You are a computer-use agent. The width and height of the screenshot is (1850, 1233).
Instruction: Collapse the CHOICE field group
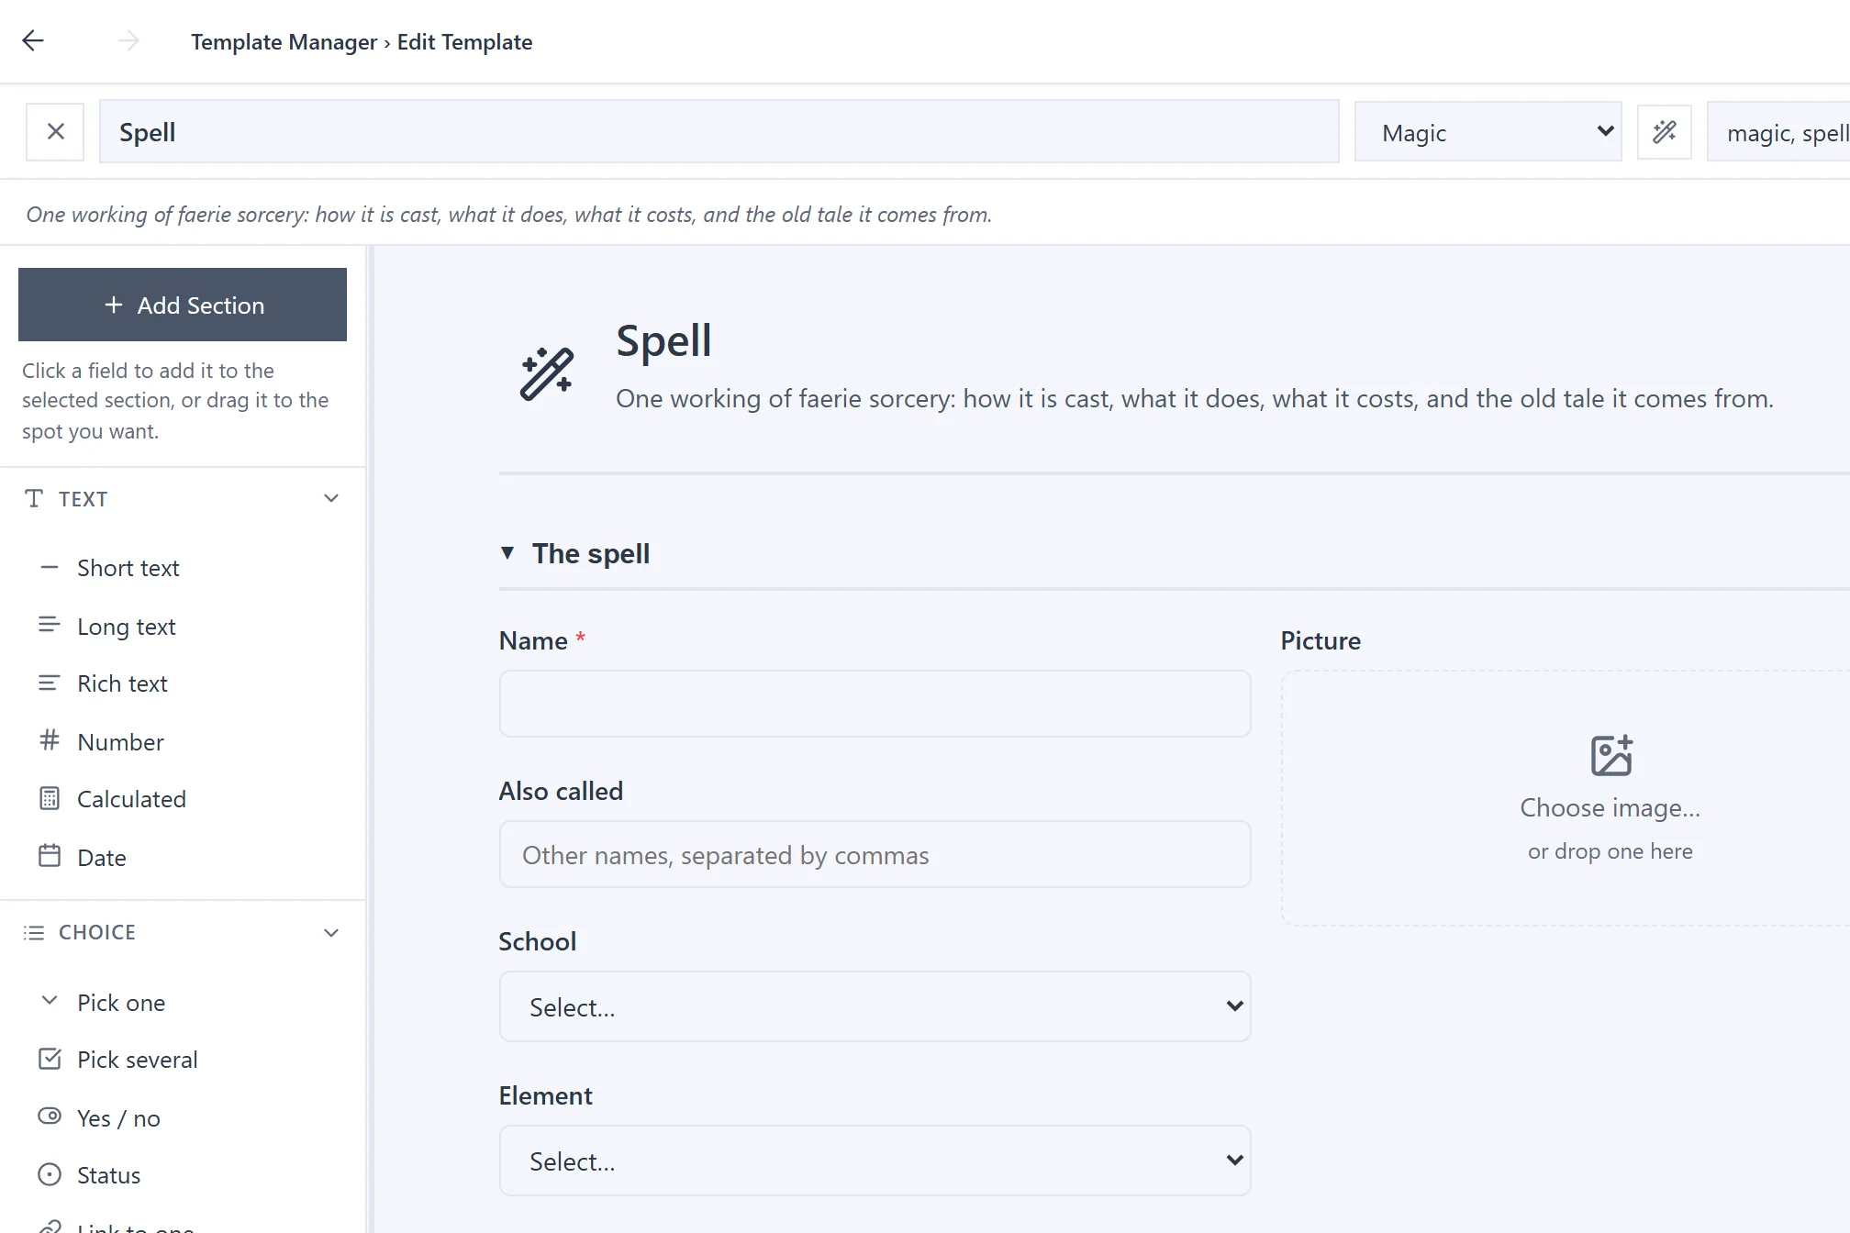coord(183,933)
